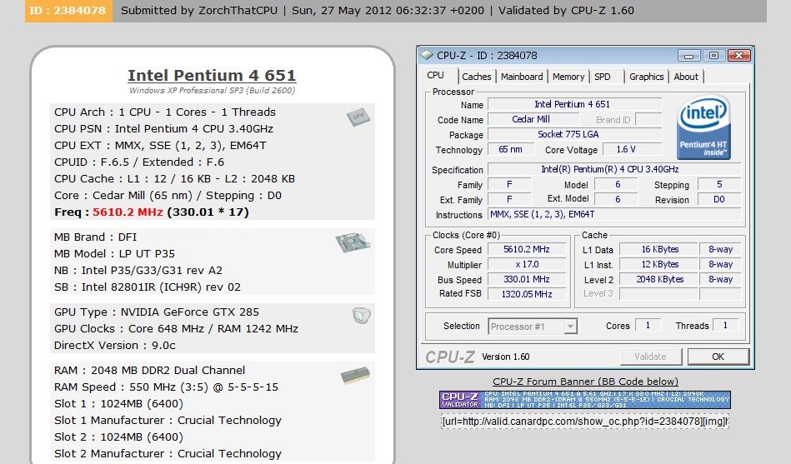Click the red 5610.2 MHz frequency text
Image resolution: width=791 pixels, height=464 pixels.
click(128, 212)
